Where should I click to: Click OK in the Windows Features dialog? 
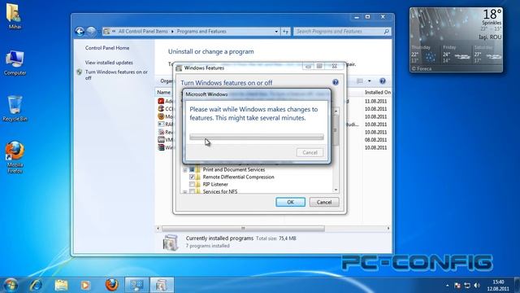pyautogui.click(x=290, y=202)
